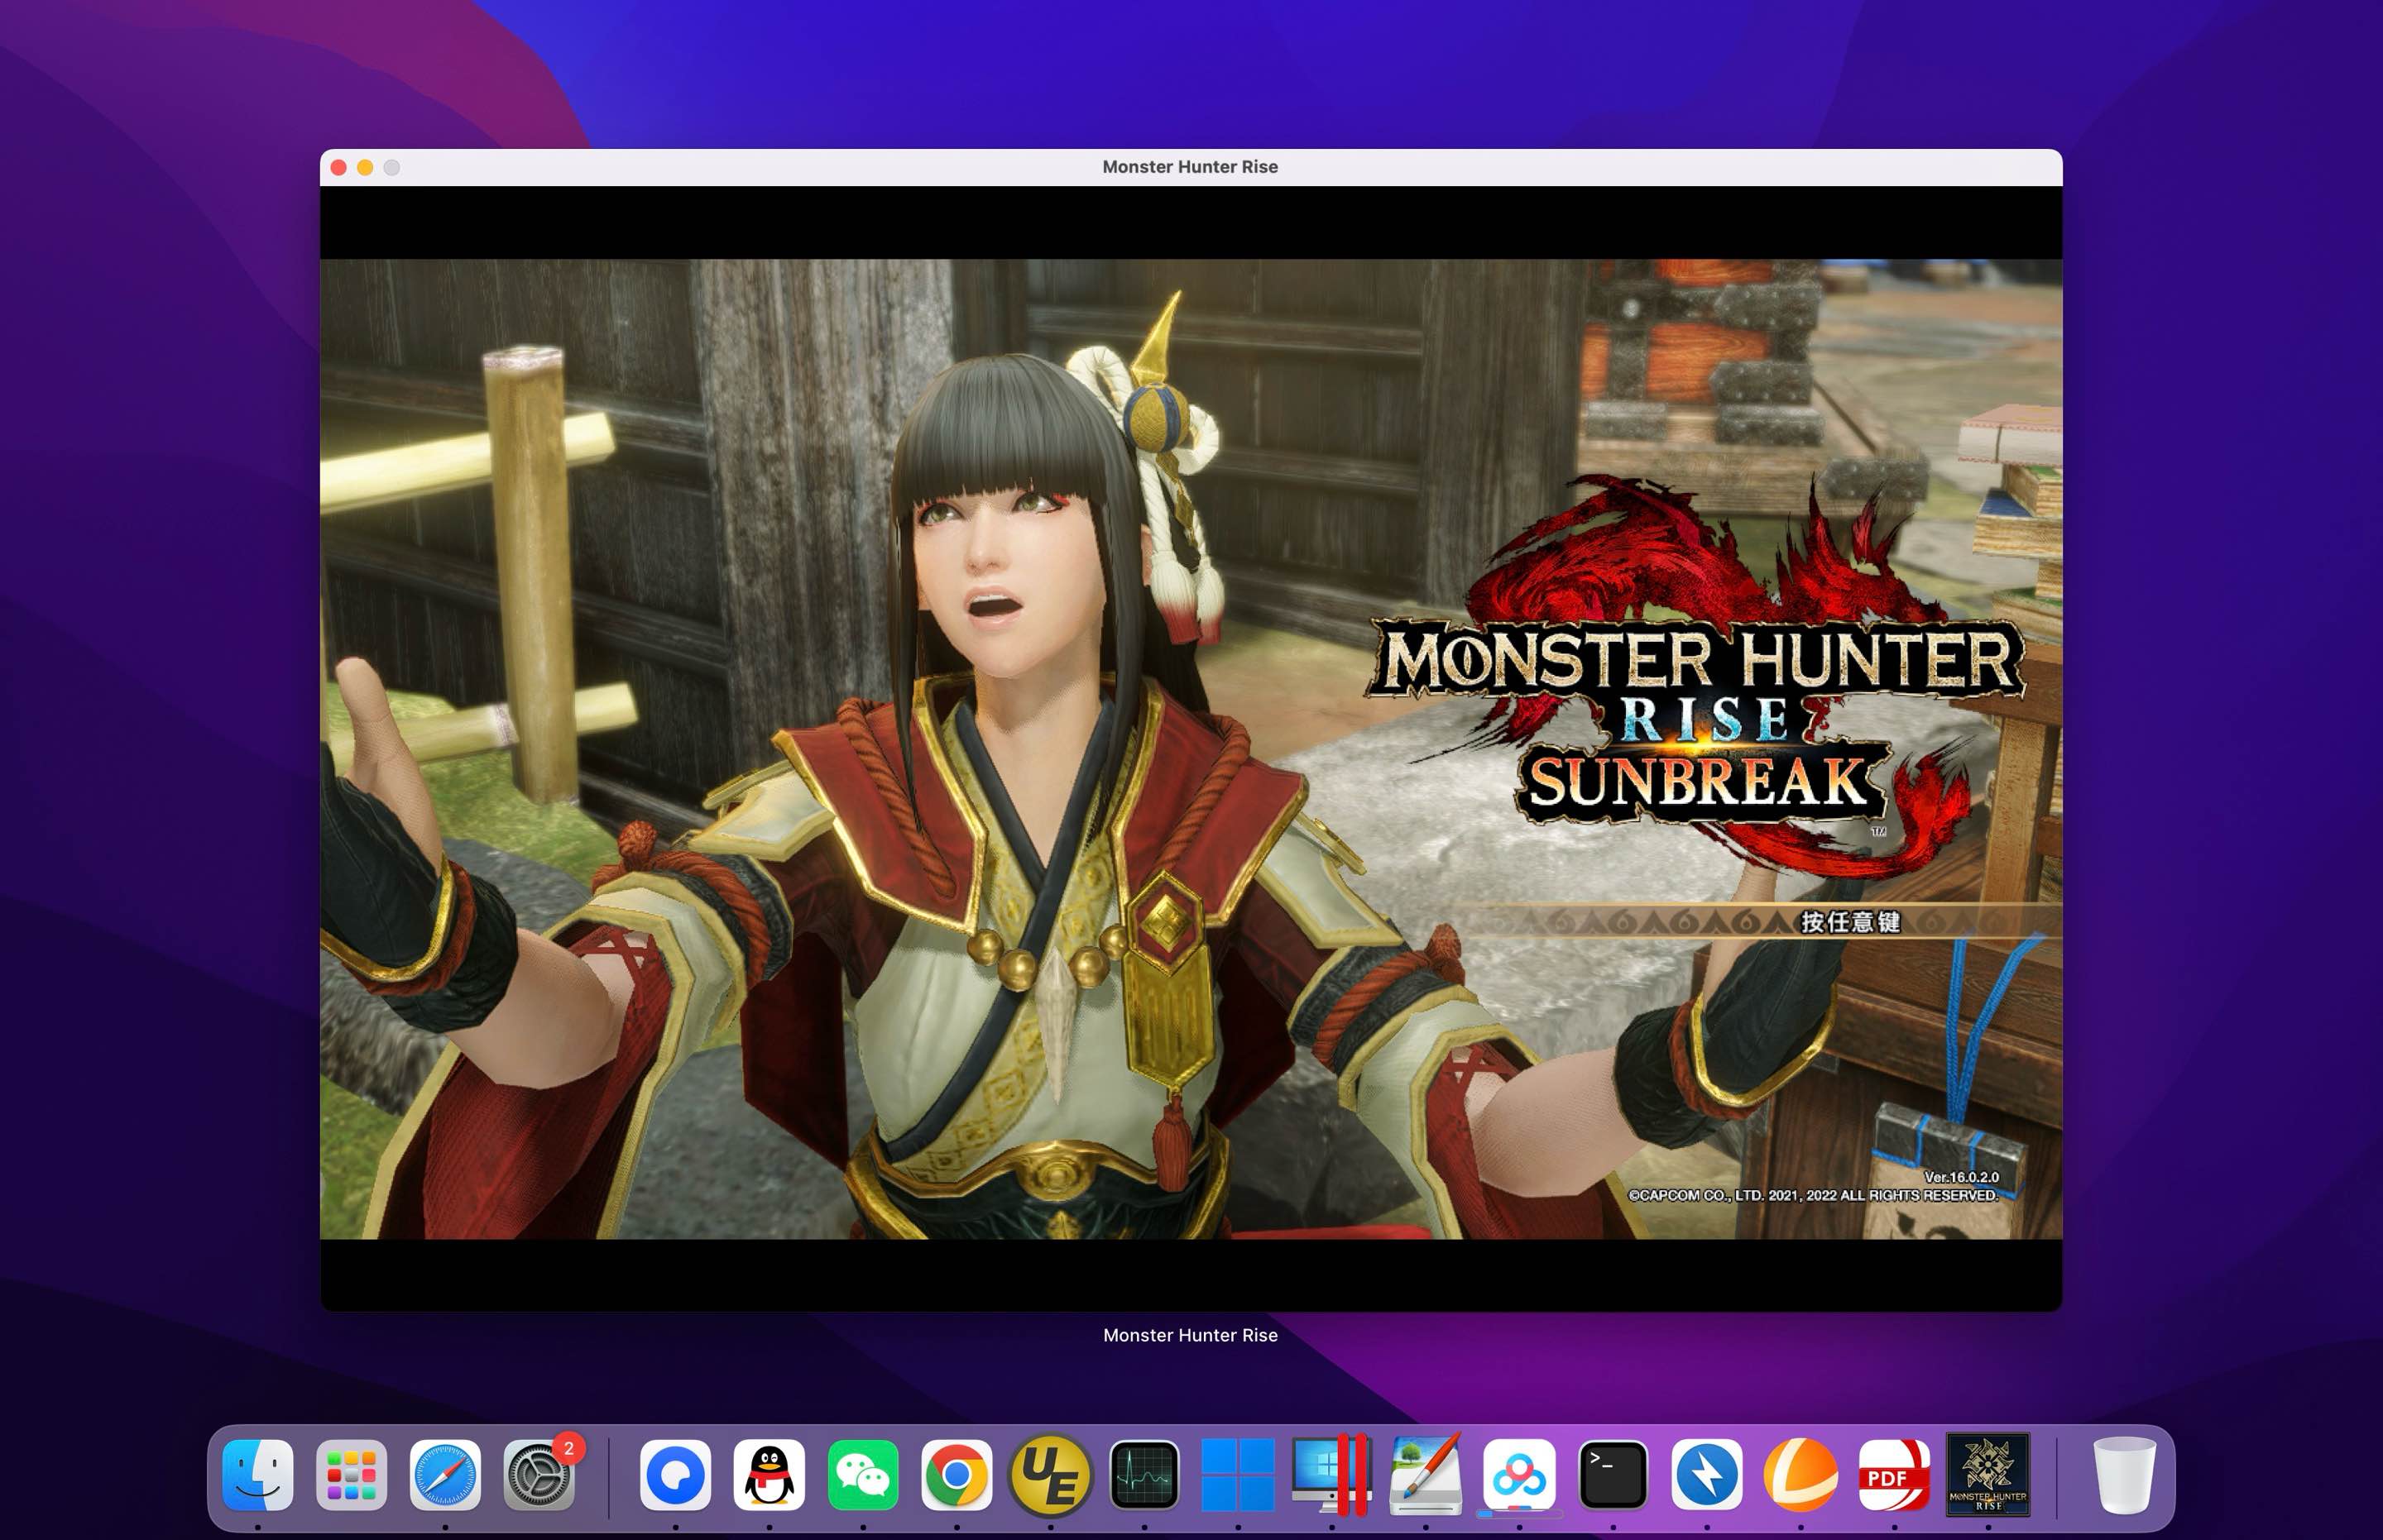Viewport: 2383px width, 1540px height.
Task: Open WeChat from the Dock
Action: pyautogui.click(x=862, y=1474)
